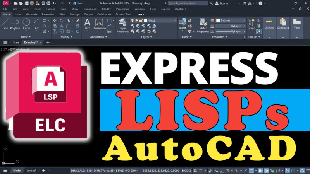This screenshot has height=174, width=310.
Task: Click the Group icon
Action: click(x=251, y=24)
